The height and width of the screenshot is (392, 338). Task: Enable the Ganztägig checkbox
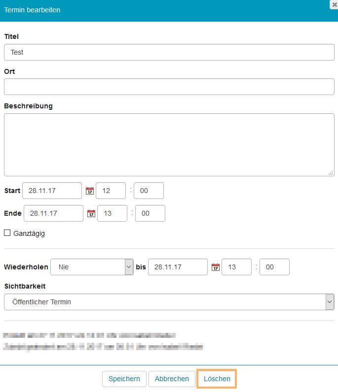coord(7,233)
